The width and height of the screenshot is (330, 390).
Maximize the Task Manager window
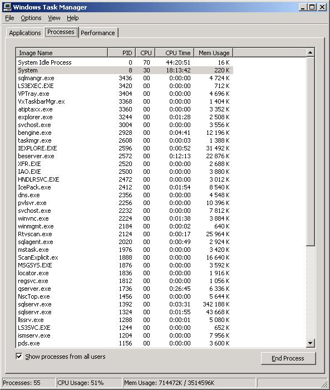point(312,7)
